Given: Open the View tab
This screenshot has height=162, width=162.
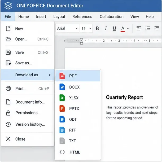Looking at the screenshot, I should click(135, 16).
